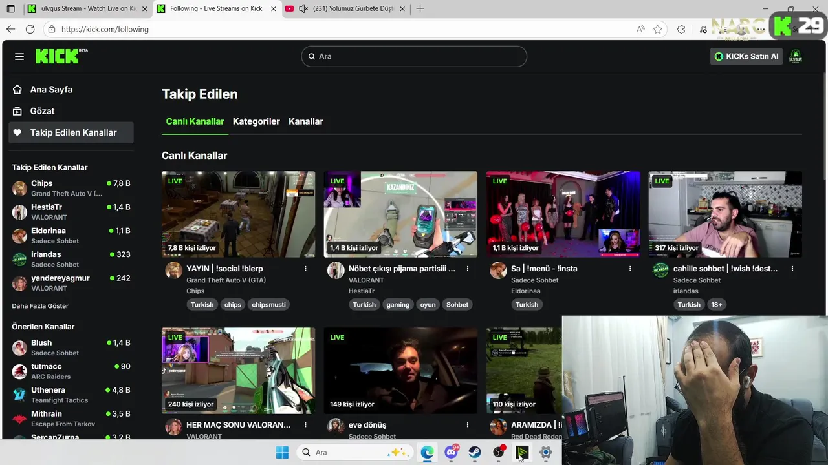Open the irlandas stream thumbnail

(725, 214)
